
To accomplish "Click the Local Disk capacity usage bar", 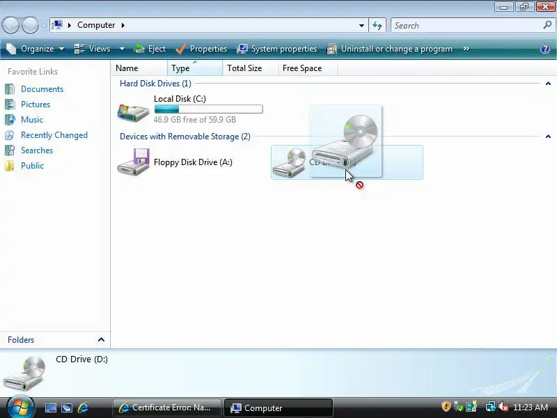I will point(208,109).
